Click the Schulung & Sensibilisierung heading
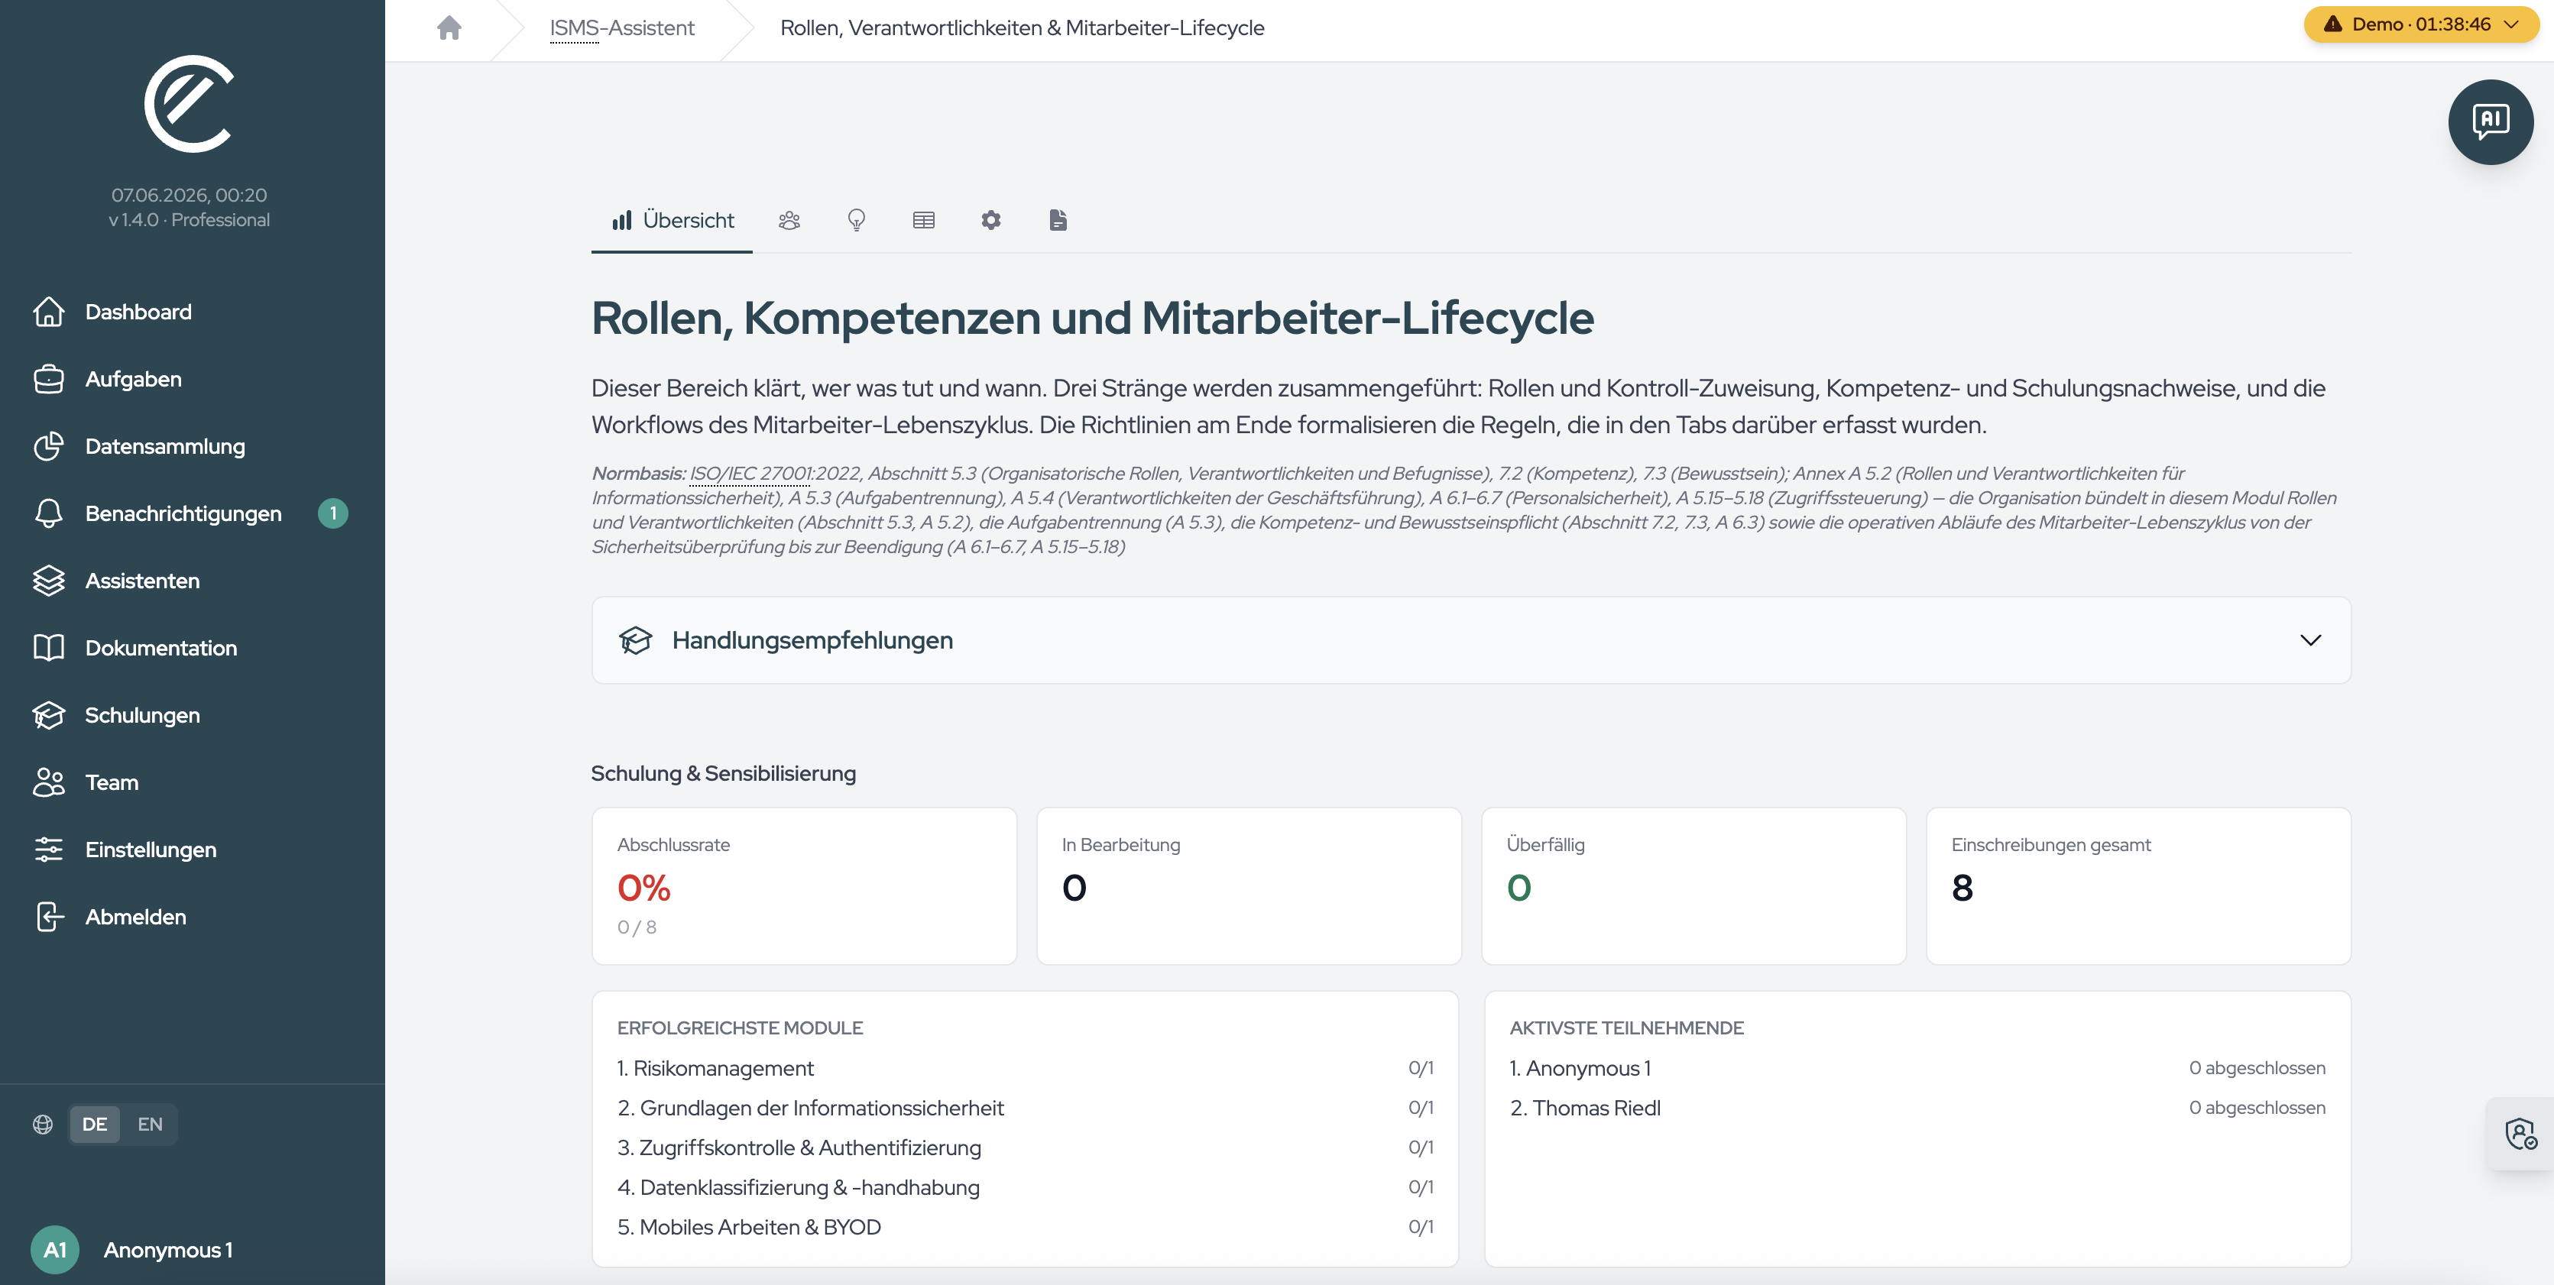 (723, 773)
